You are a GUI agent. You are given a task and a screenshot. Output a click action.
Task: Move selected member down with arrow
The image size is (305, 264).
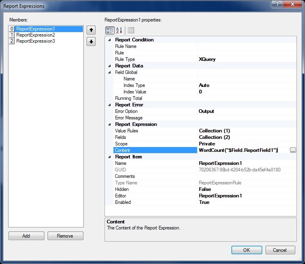point(91,42)
